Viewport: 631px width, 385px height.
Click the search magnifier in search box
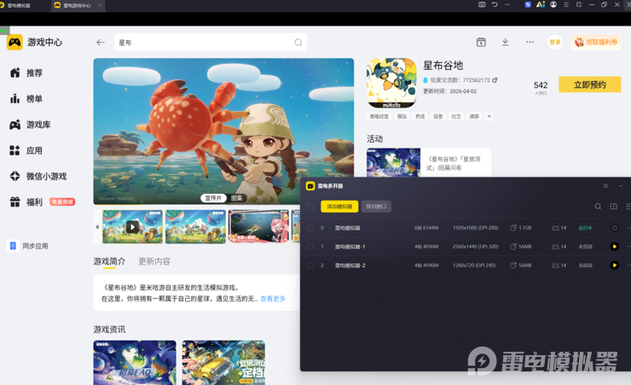[298, 43]
